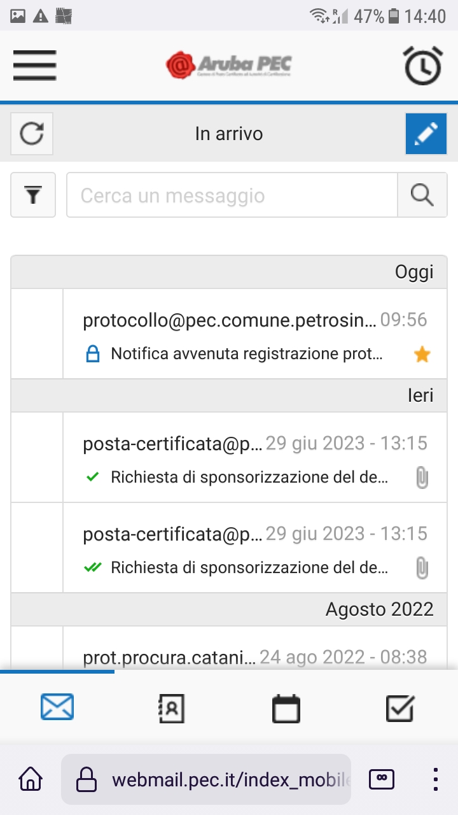
Task: Tap the paperclip on second sponsorizzazione email
Action: click(421, 567)
